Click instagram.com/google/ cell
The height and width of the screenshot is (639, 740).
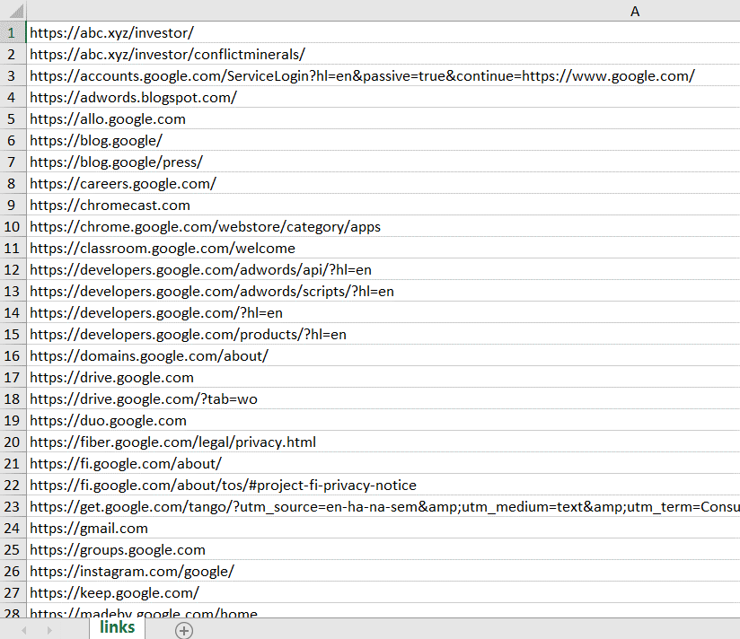(x=383, y=571)
